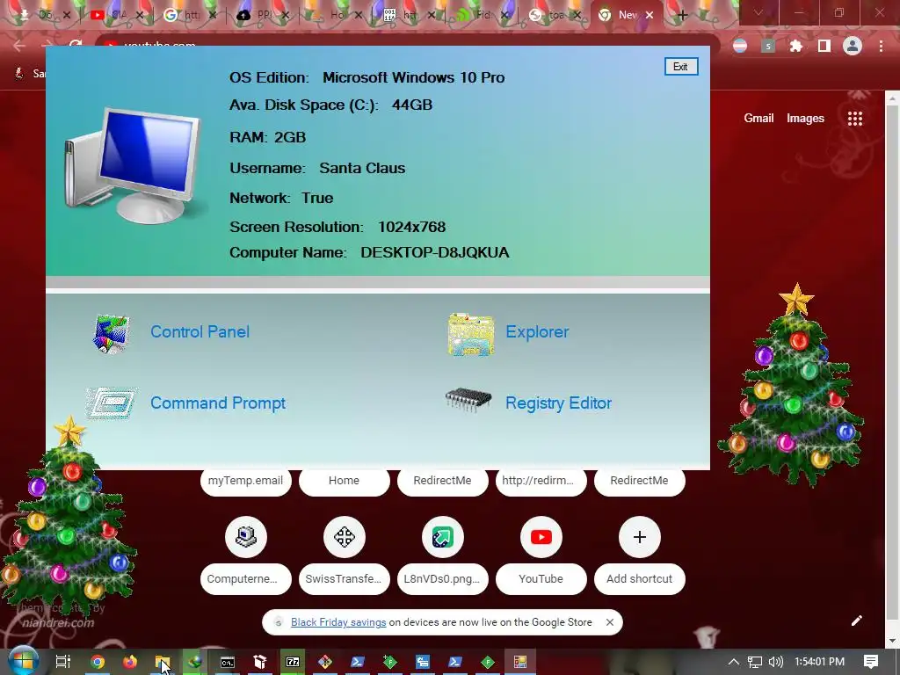Open Gmail from the new tab page
Image resolution: width=900 pixels, height=675 pixels.
coord(758,119)
